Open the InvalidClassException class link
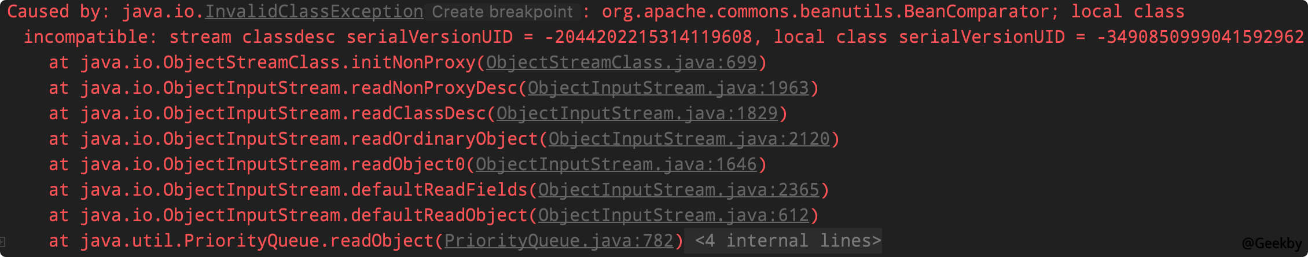 (x=314, y=12)
